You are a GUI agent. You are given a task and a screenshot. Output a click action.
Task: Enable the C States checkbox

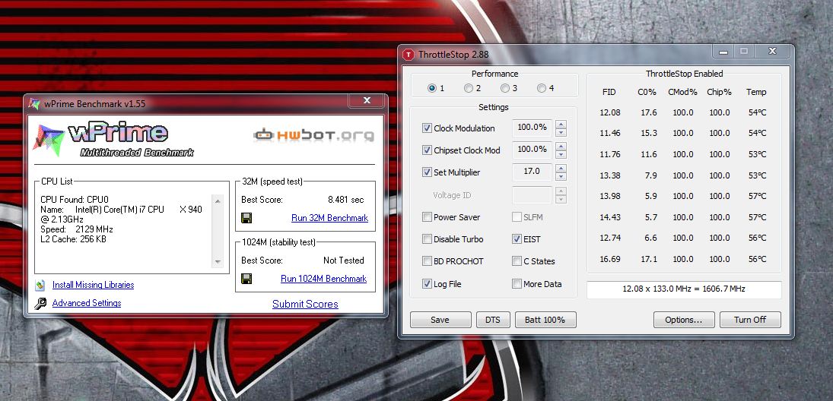click(x=517, y=261)
